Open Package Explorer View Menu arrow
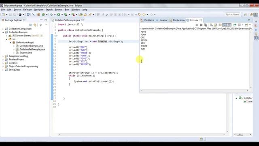This screenshot has width=259, height=146. (46, 25)
